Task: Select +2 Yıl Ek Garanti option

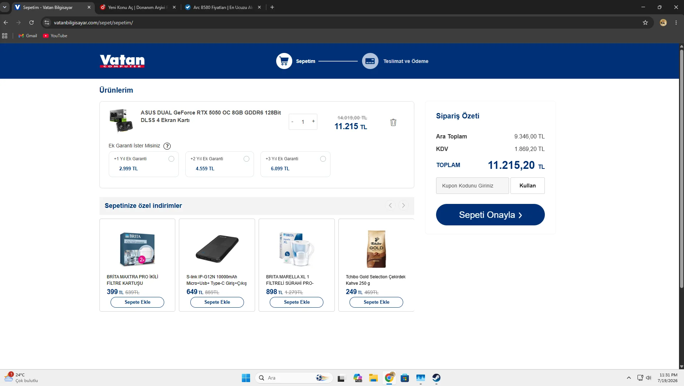Action: (x=246, y=159)
